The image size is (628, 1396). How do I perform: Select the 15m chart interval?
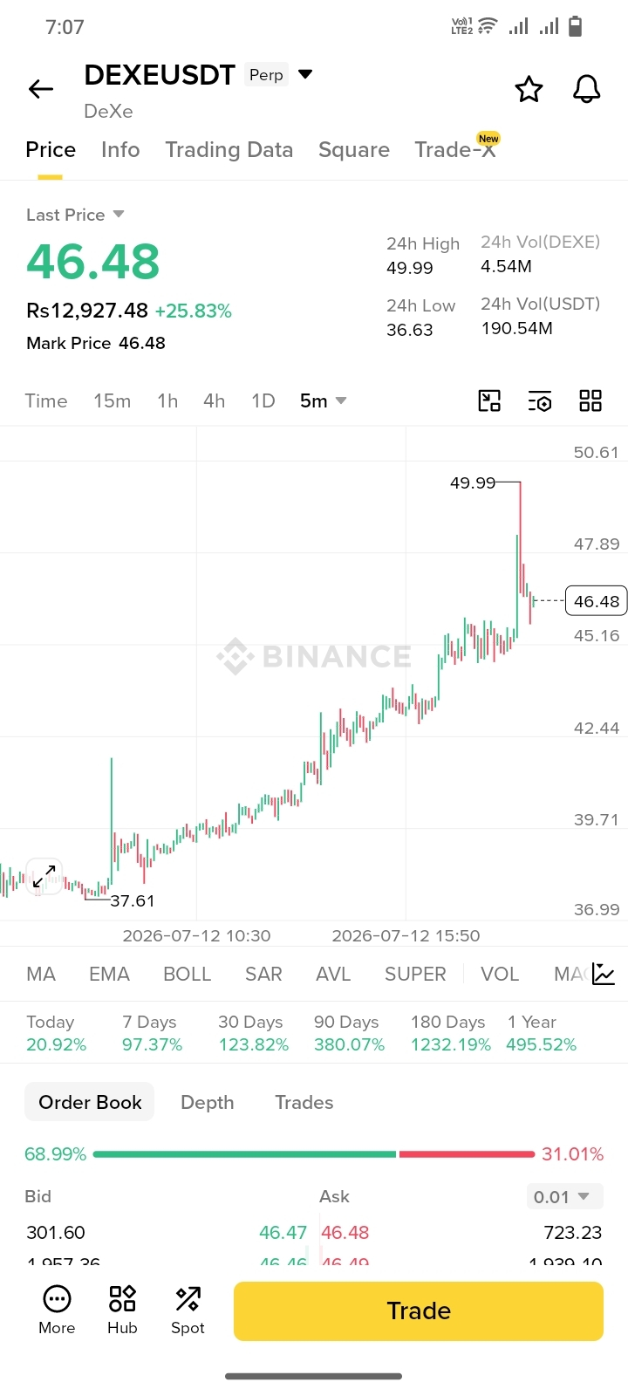(113, 400)
